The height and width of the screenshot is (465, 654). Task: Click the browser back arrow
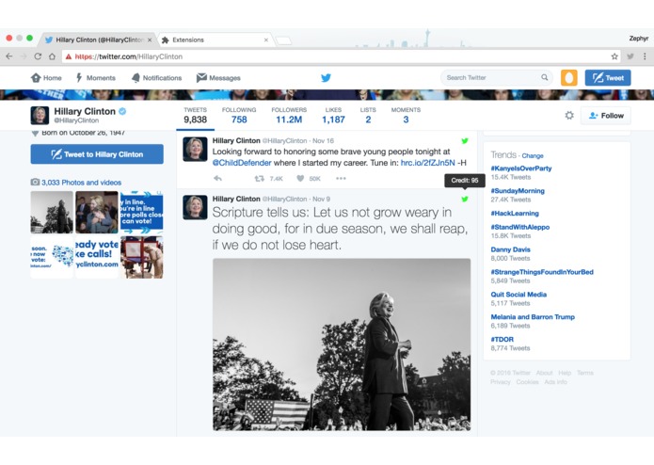tap(9, 56)
